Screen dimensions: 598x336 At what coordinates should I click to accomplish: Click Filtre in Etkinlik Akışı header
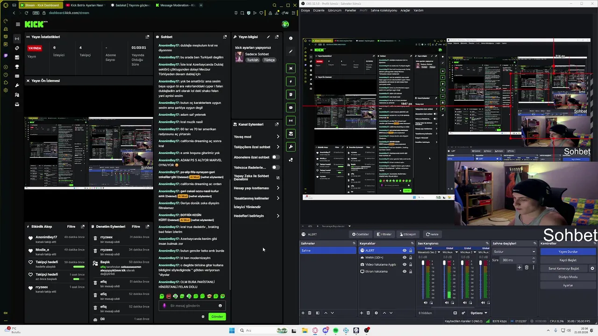tap(71, 227)
